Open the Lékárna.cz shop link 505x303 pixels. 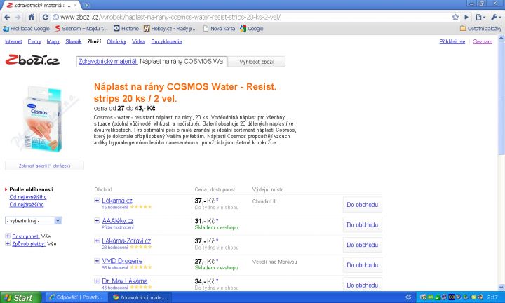coord(117,201)
